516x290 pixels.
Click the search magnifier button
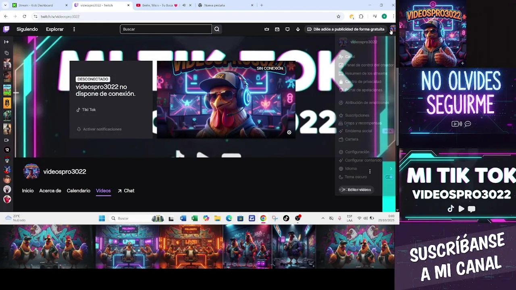coord(217,29)
